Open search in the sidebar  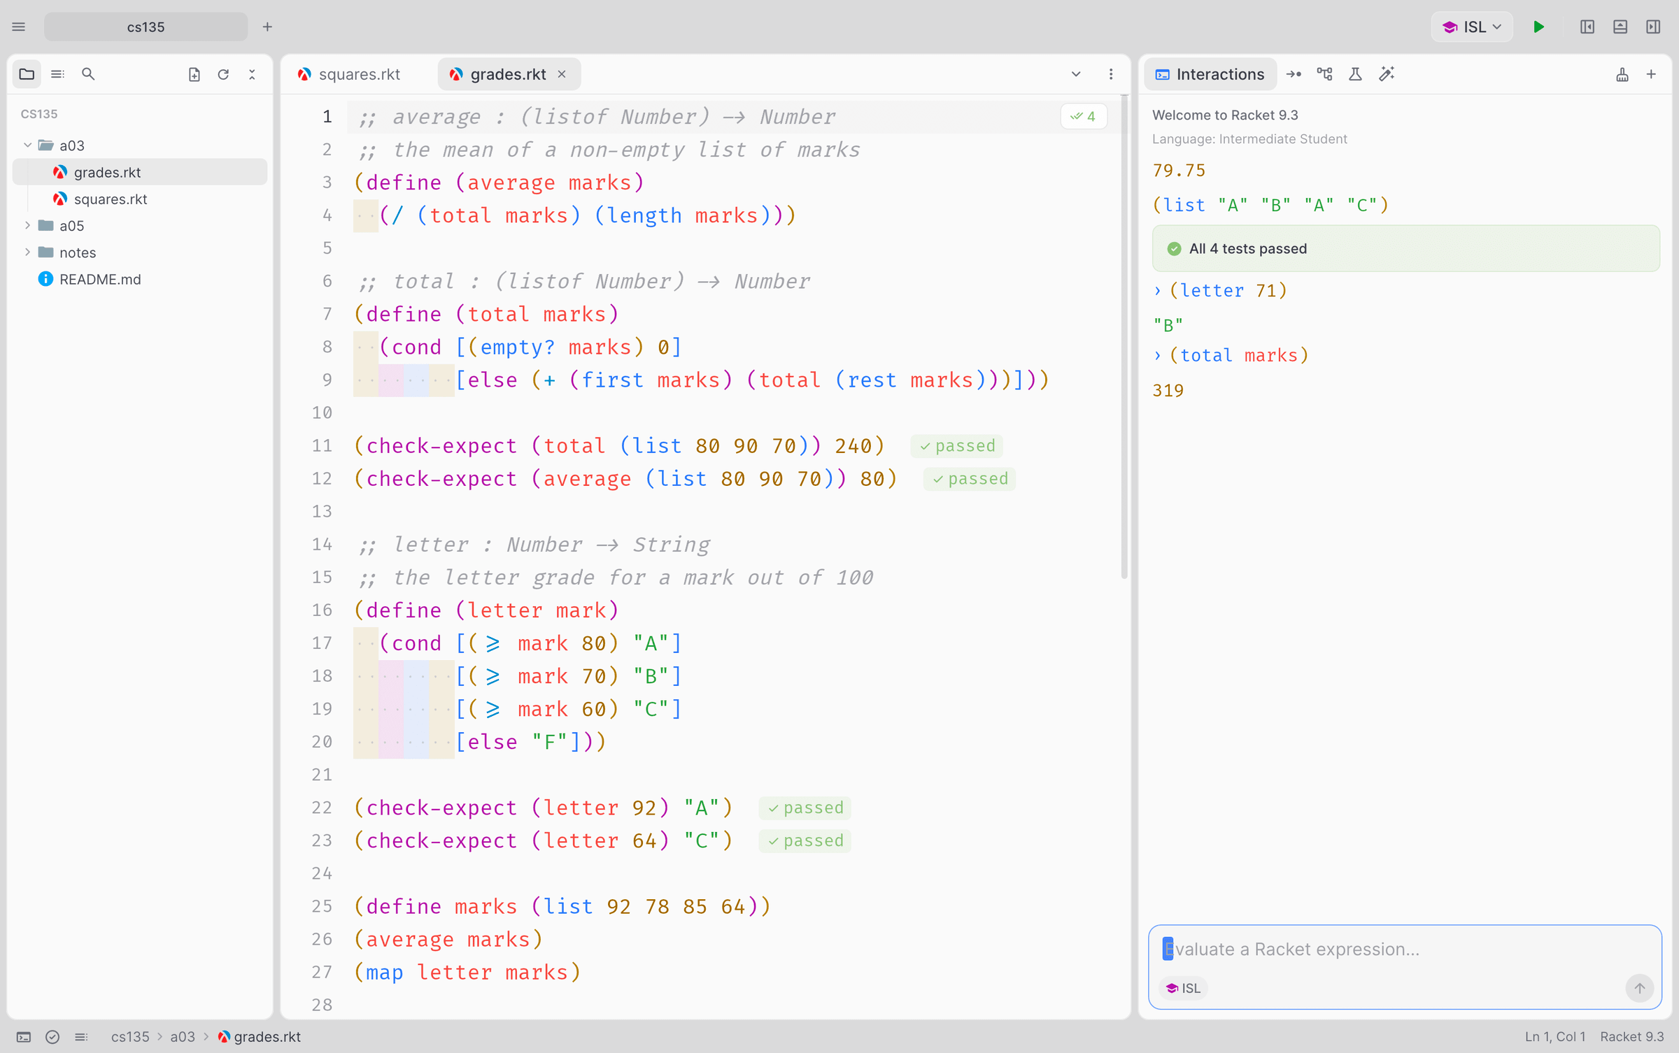[88, 74]
